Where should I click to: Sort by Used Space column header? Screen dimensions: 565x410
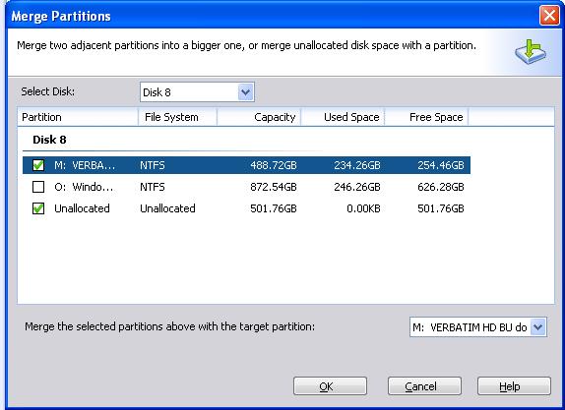point(343,117)
